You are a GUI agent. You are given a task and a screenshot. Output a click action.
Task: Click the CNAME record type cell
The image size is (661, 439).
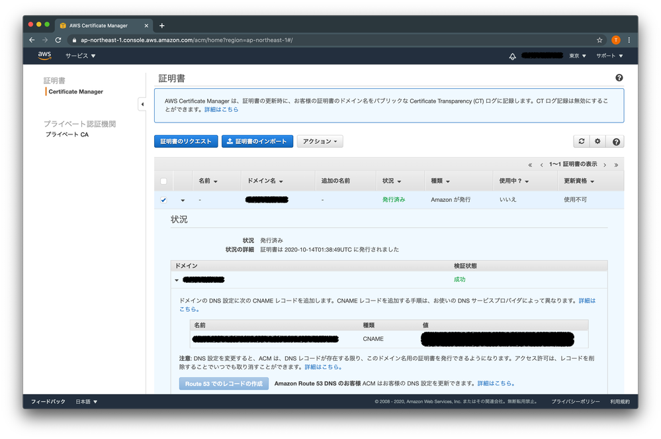point(373,339)
